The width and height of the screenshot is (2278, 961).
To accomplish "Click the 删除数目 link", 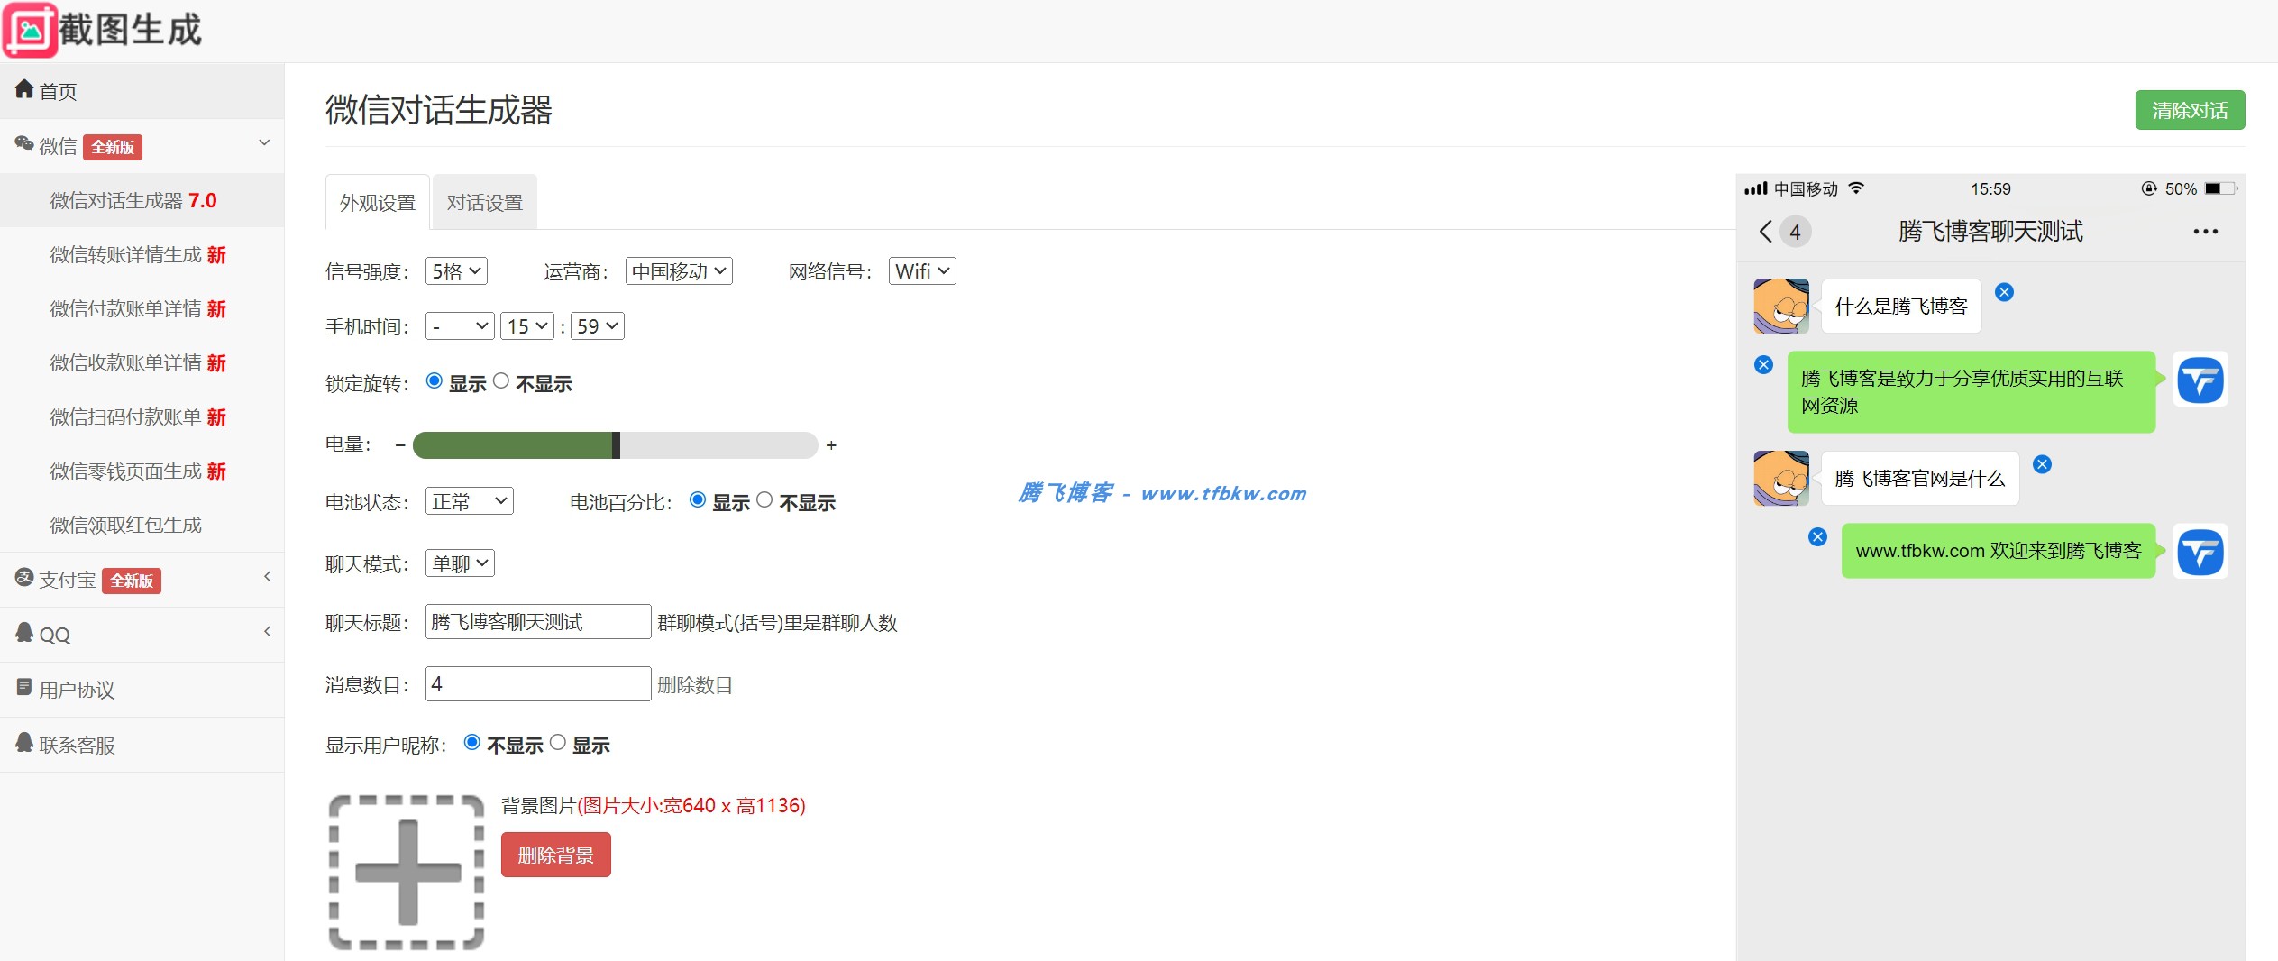I will click(x=695, y=685).
